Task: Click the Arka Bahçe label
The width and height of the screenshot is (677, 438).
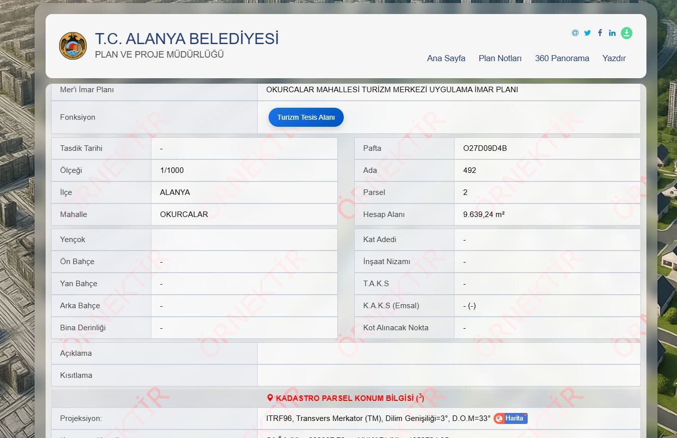Action: click(80, 306)
